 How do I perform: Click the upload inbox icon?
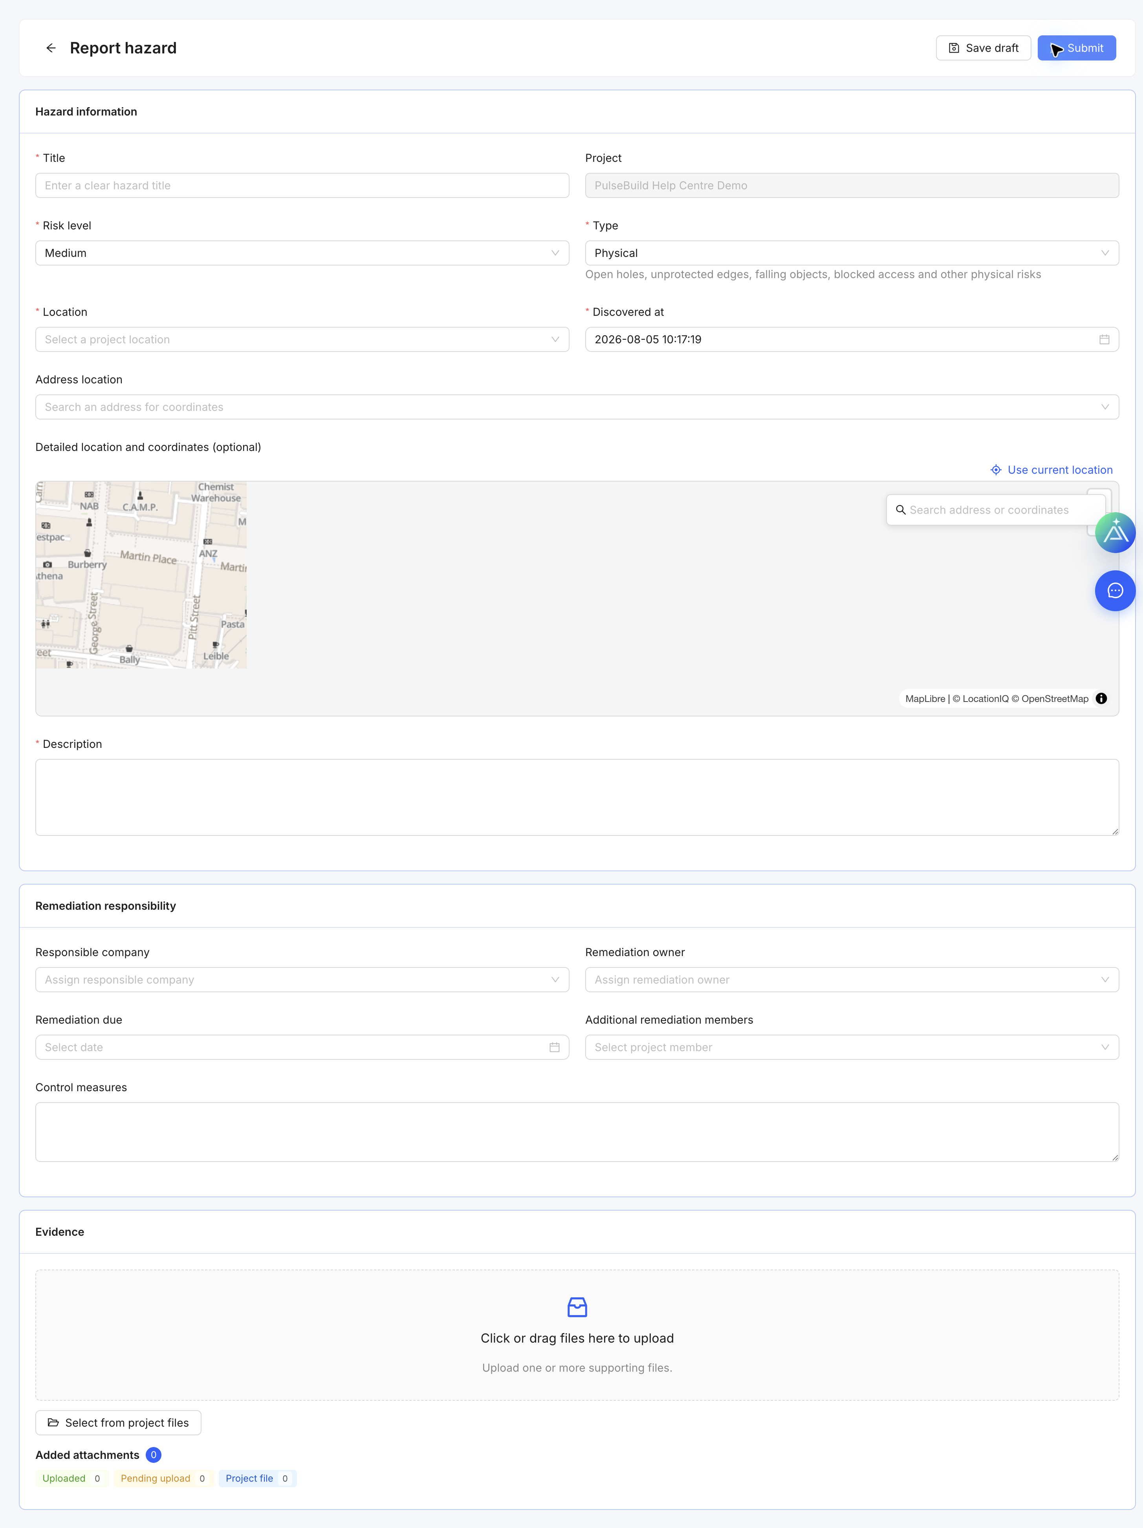point(577,1307)
